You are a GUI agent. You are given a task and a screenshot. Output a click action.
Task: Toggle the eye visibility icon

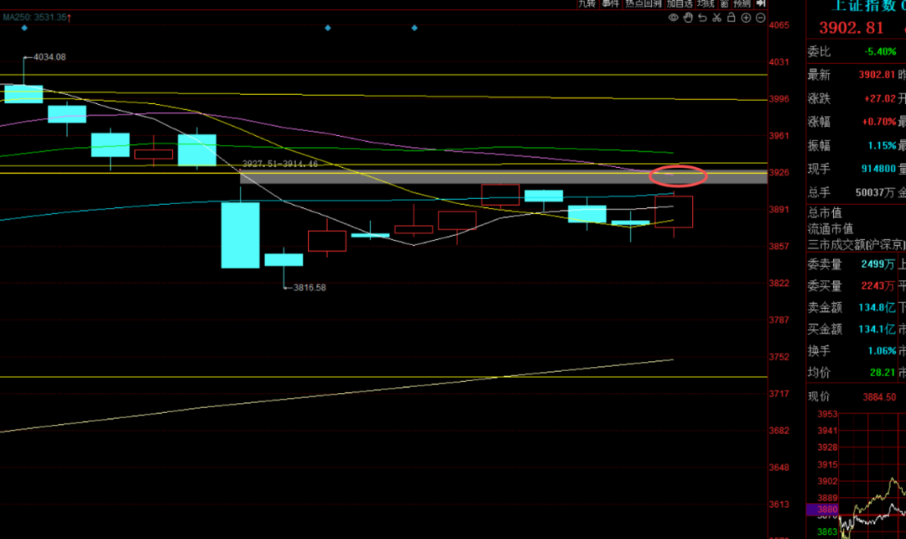pos(674,18)
